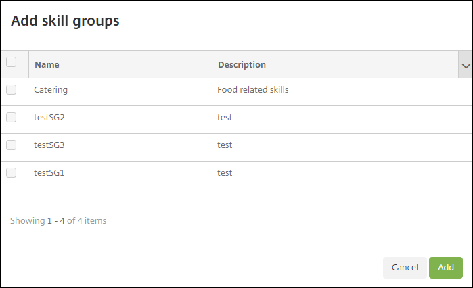Select the description cell in testSG3 row
This screenshot has height=288, width=473.
pyautogui.click(x=225, y=145)
